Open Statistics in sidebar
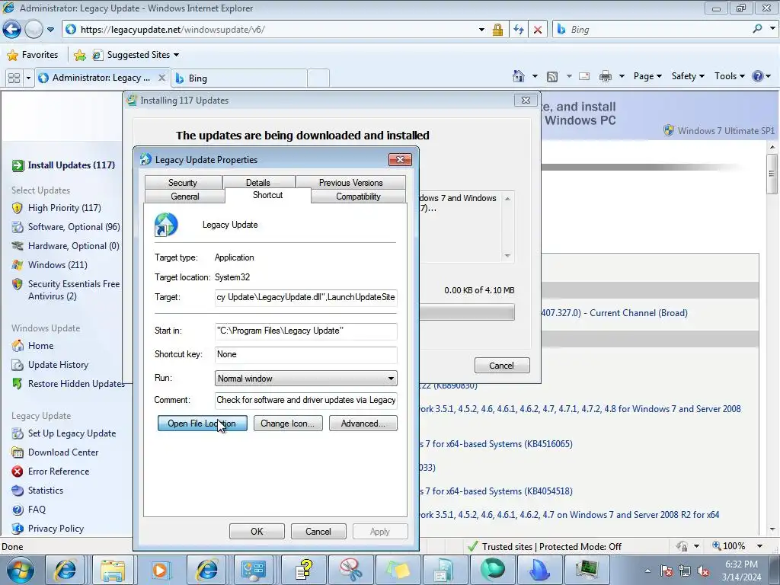Viewport: 780px width, 585px height. pos(45,491)
